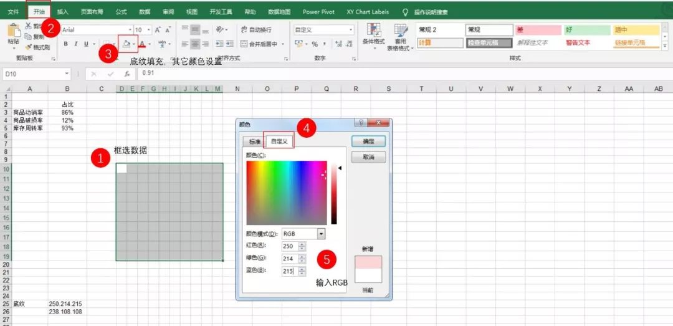Click the Paste clipboard icon
The width and height of the screenshot is (673, 326).
[13, 32]
